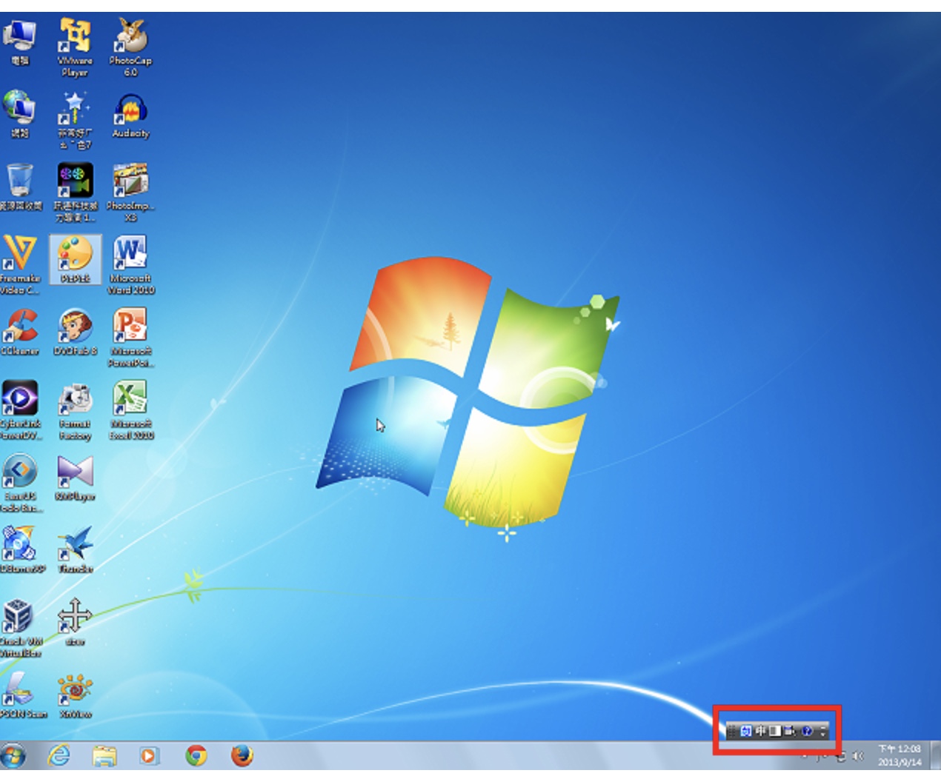Click the Show desktop button
The image size is (941, 776).
coord(935,756)
